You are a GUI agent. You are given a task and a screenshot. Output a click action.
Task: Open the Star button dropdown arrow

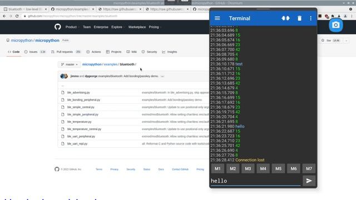346,41
